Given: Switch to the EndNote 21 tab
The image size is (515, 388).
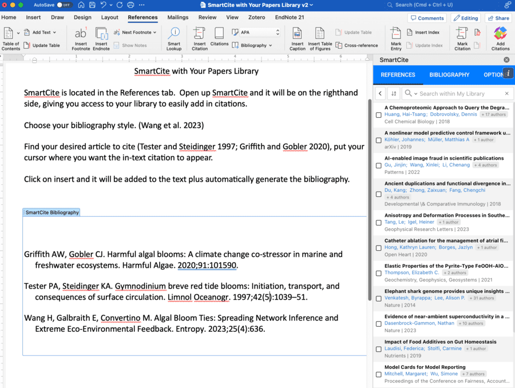Looking at the screenshot, I should point(290,17).
